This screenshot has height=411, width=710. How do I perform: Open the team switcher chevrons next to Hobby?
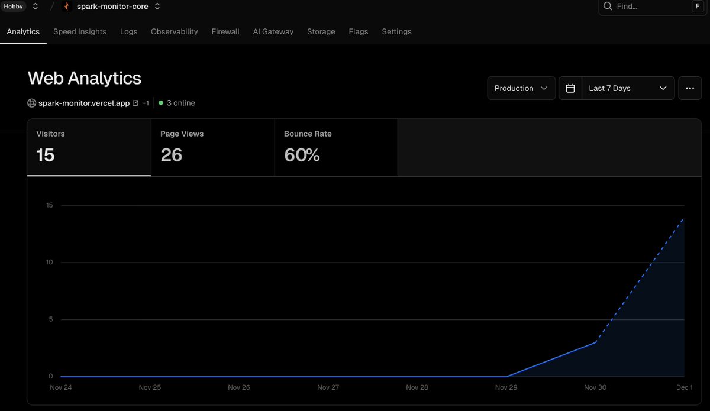[x=35, y=7]
